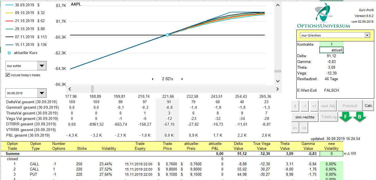Increase the SD range with right triangle
Image resolution: width=376 pixels, height=180 pixels.
click(182, 79)
